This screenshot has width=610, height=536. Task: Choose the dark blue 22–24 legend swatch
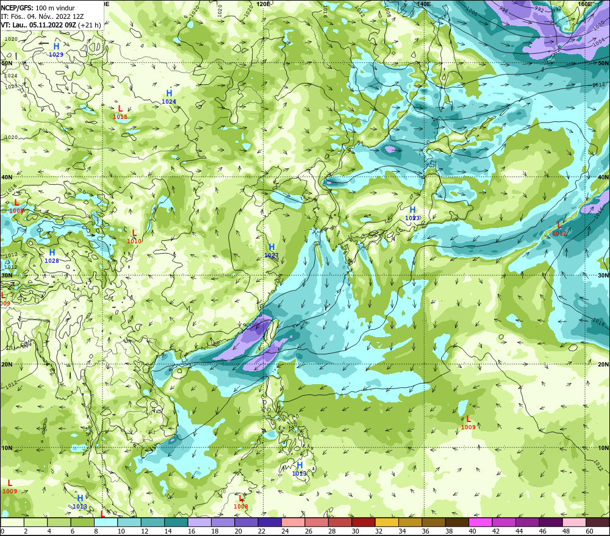click(x=270, y=522)
